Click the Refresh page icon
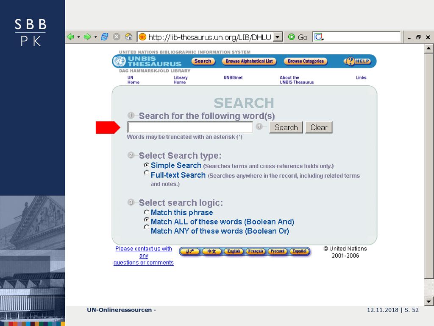 [105, 37]
